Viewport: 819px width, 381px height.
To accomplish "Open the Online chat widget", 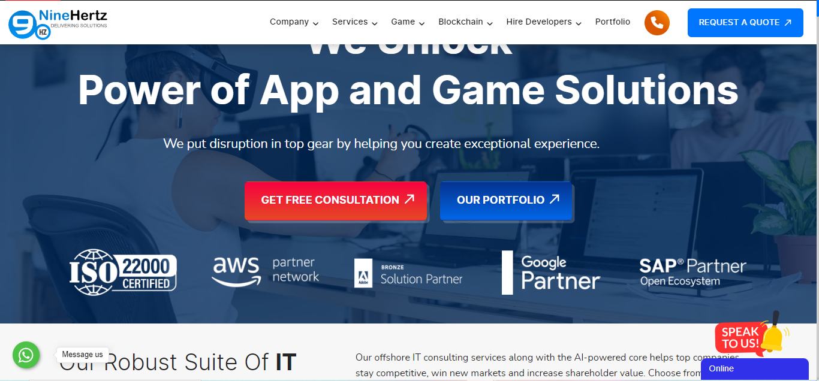I will [x=755, y=369].
